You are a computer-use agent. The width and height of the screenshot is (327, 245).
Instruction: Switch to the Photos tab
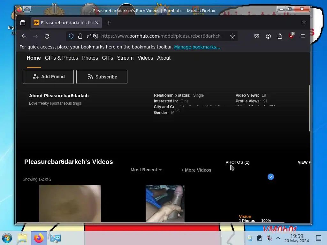coord(90,58)
